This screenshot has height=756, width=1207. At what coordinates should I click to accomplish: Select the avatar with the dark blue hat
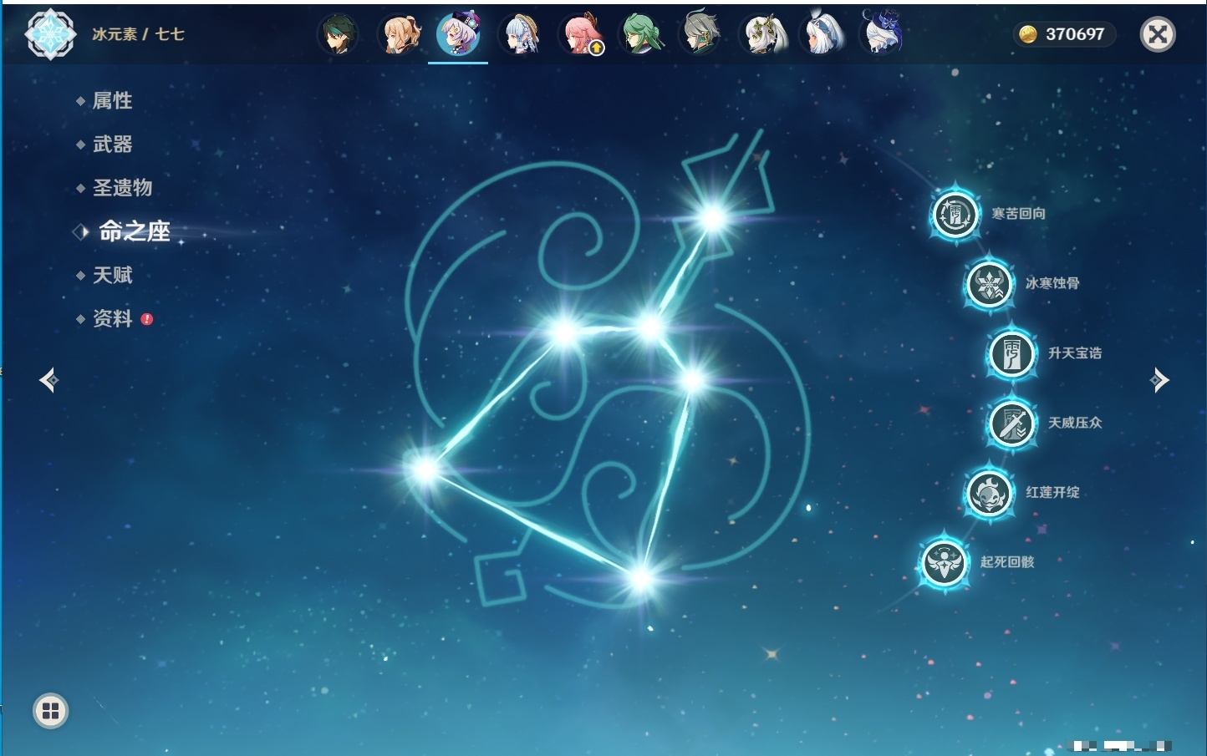tap(882, 34)
